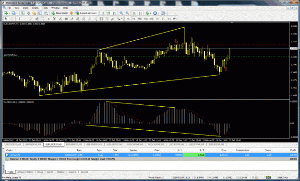Image resolution: width=300 pixels, height=181 pixels.
Task: Switch to the GBPUSDFXF,M5 chart tab
Action: [33, 144]
